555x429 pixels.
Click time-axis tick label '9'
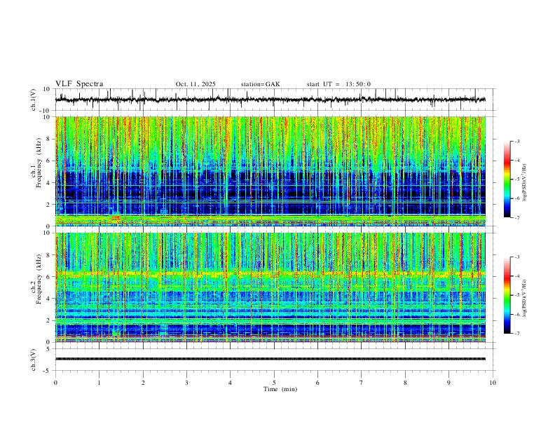(x=448, y=383)
